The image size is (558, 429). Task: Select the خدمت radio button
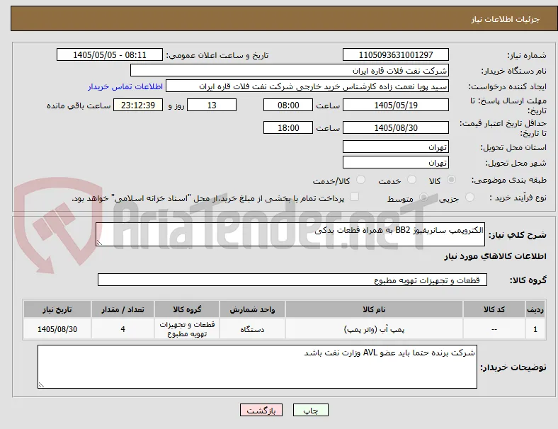point(411,180)
